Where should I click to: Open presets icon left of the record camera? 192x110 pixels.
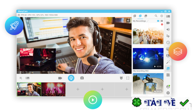pyautogui.click(x=27, y=78)
